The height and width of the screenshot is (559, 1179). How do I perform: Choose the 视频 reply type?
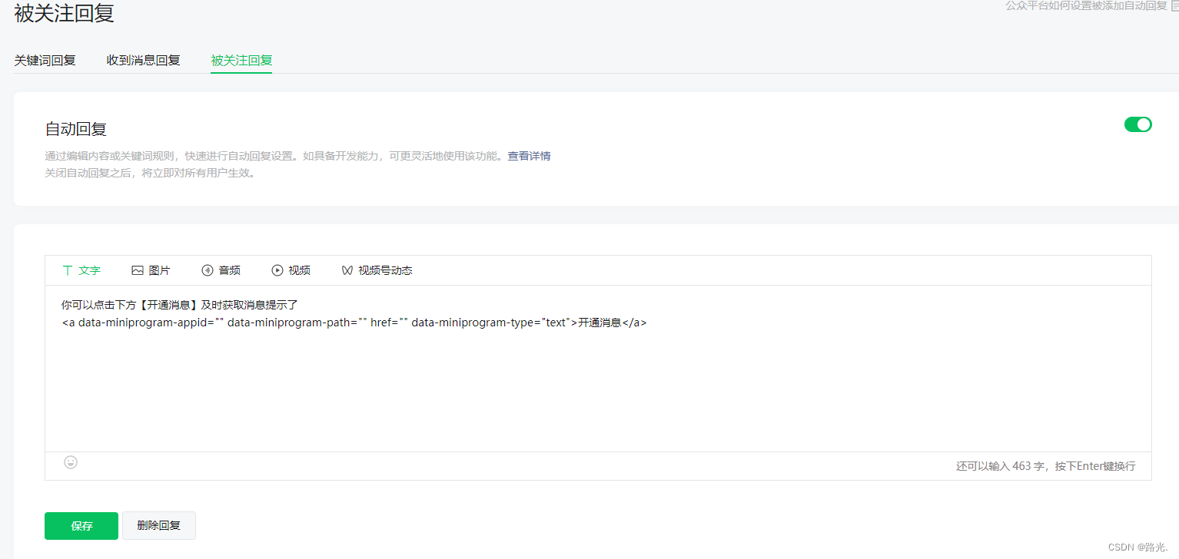coord(291,270)
